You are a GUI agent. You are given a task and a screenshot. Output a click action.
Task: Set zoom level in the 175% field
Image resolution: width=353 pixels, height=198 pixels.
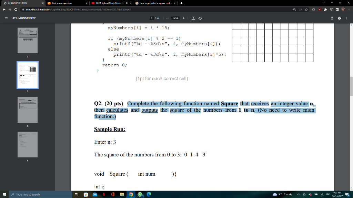pyautogui.click(x=176, y=18)
